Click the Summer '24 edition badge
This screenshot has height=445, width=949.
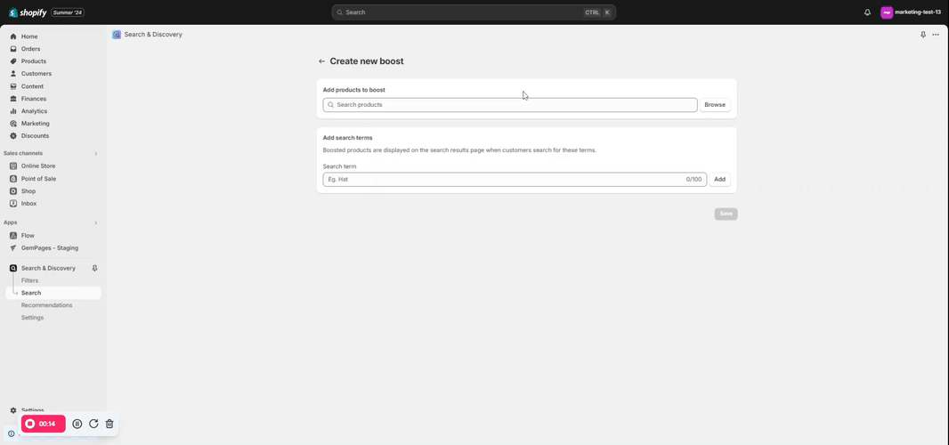click(67, 12)
